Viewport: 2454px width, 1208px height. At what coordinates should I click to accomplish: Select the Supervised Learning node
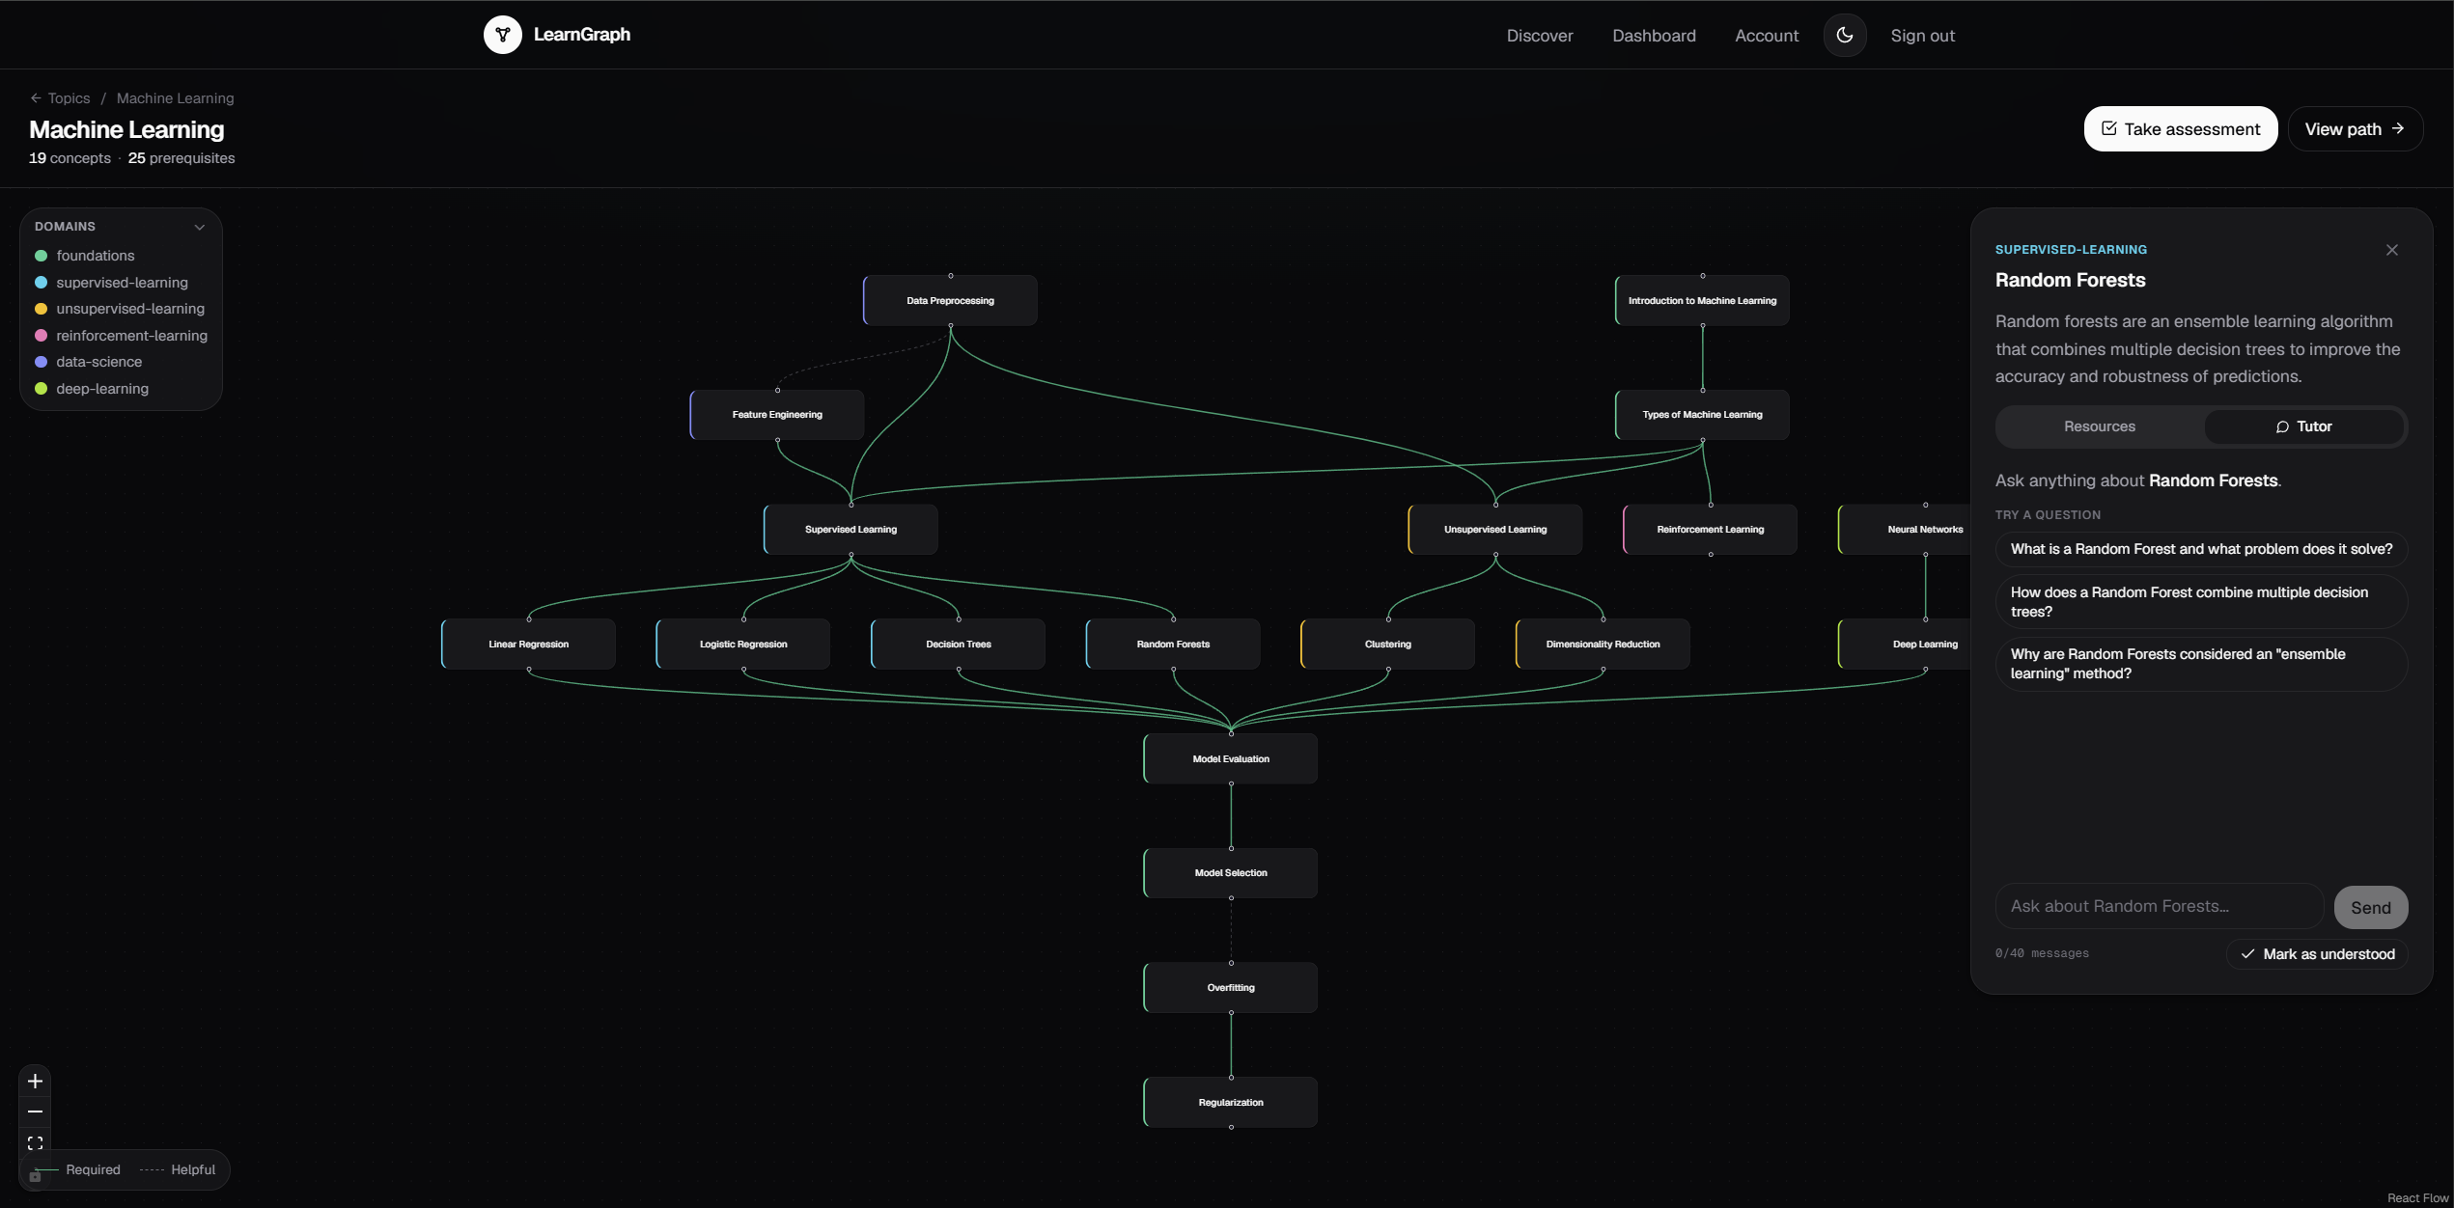coord(851,530)
